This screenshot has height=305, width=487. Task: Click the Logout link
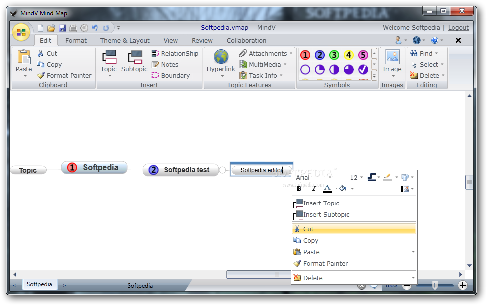pos(458,28)
